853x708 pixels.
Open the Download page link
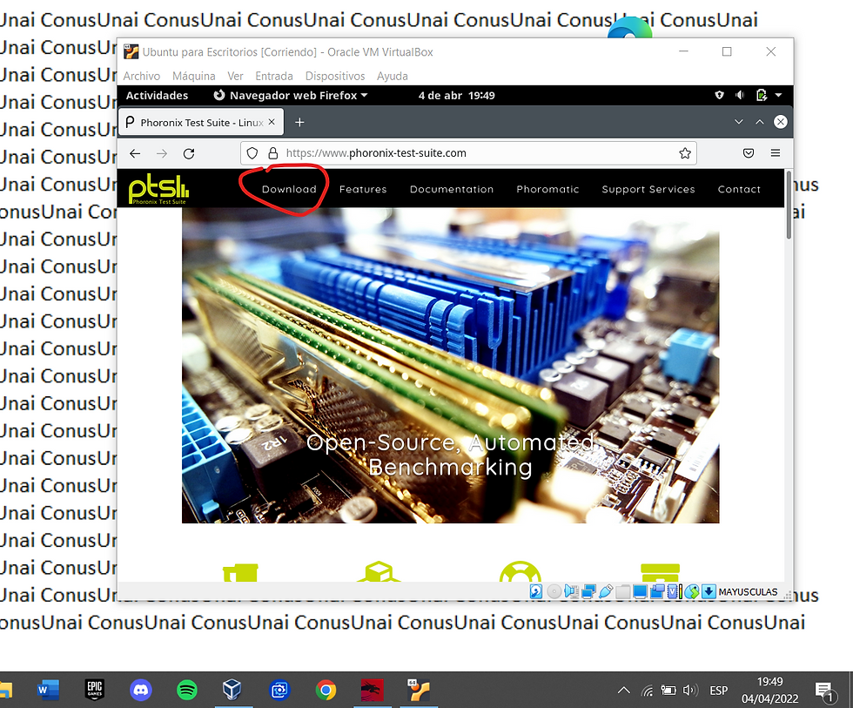tap(289, 189)
